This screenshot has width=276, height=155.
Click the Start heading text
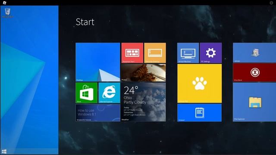85,22
